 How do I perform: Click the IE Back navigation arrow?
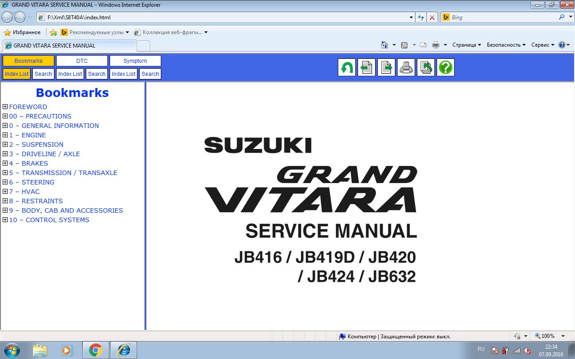click(x=7, y=18)
